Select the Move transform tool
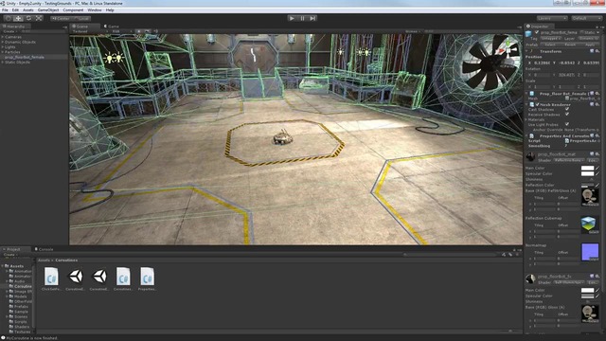 pyautogui.click(x=18, y=18)
